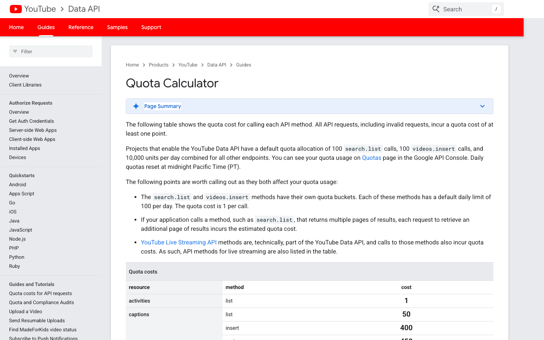Click the insert method cell

(x=271, y=328)
